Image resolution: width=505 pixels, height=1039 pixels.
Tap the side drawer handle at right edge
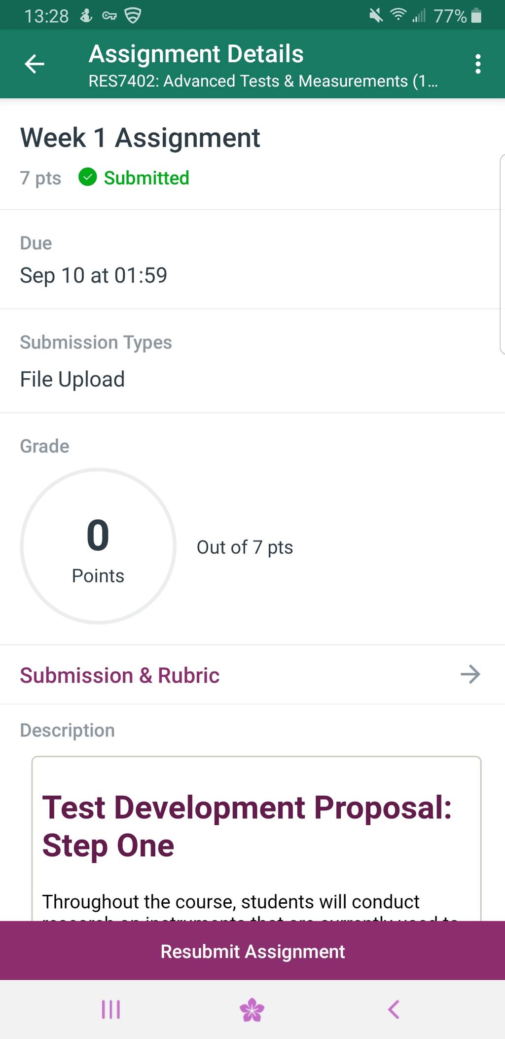coord(502,254)
